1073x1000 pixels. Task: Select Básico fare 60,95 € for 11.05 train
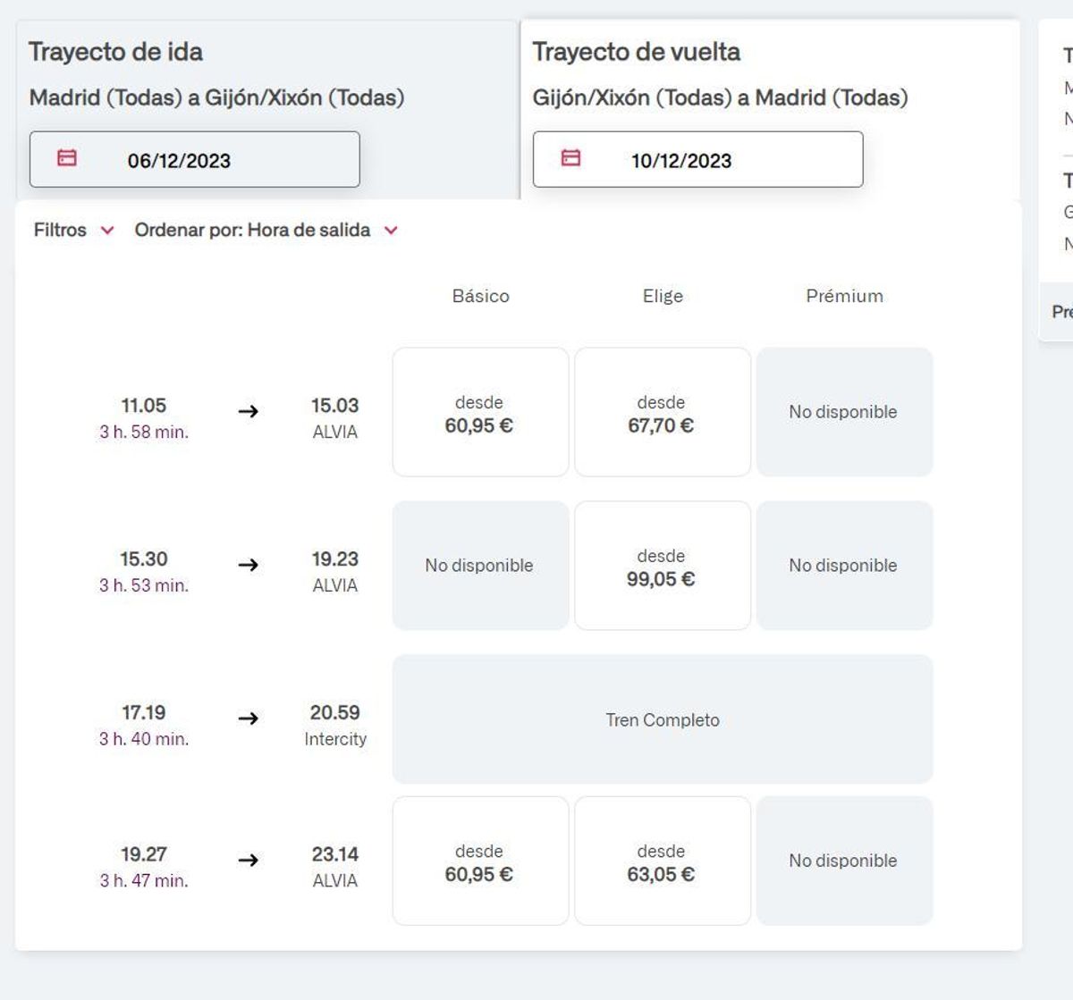coord(480,412)
